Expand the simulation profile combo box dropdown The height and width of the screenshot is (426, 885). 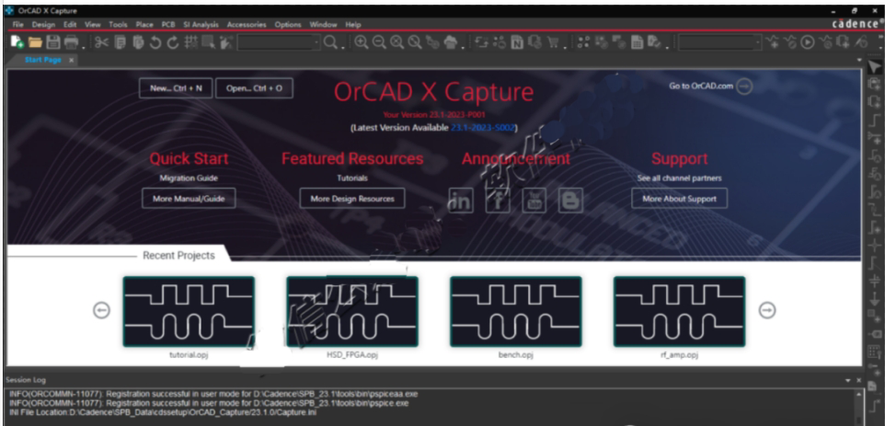(x=758, y=41)
